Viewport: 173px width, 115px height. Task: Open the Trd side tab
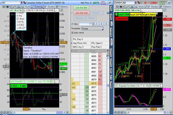tap(111, 8)
